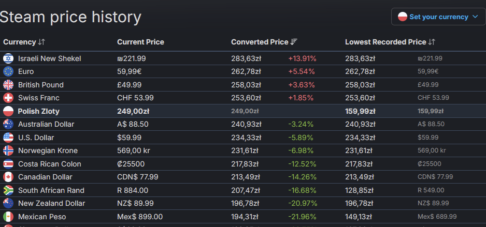Viewport: 486px width, 227px height.
Task: Select the Mexican Peso currency name
Action: tap(42, 217)
